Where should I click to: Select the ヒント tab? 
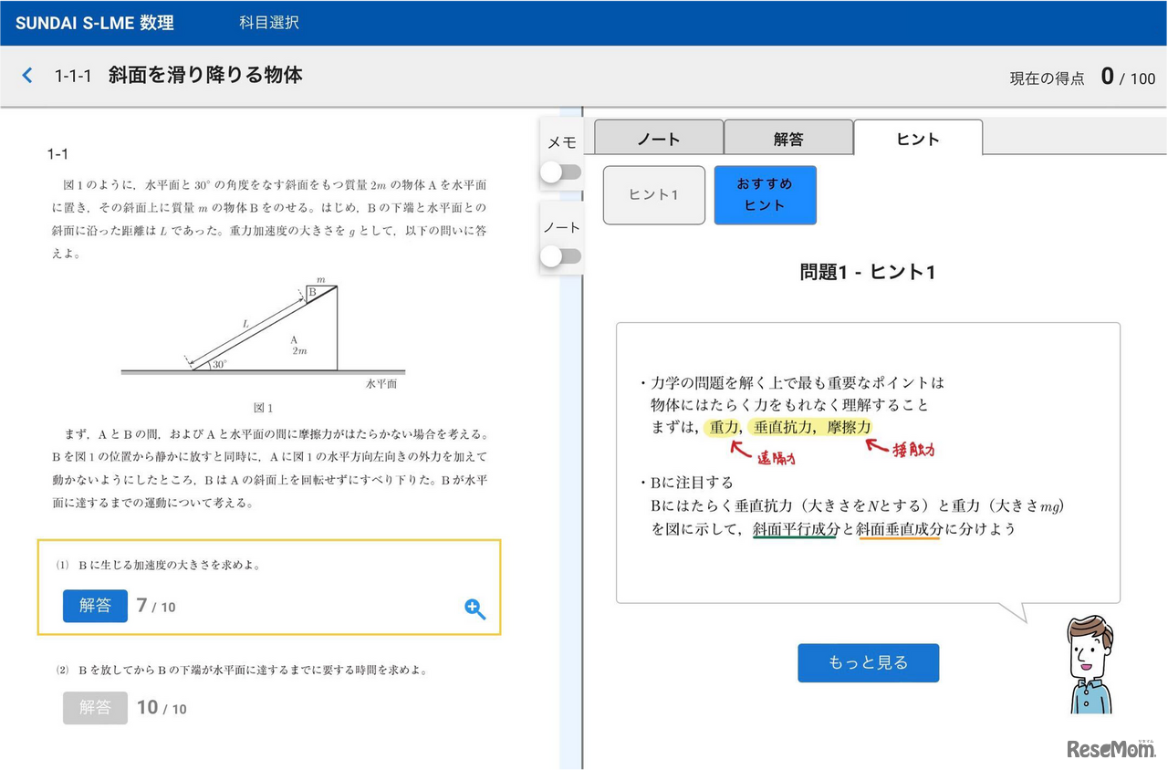(917, 139)
